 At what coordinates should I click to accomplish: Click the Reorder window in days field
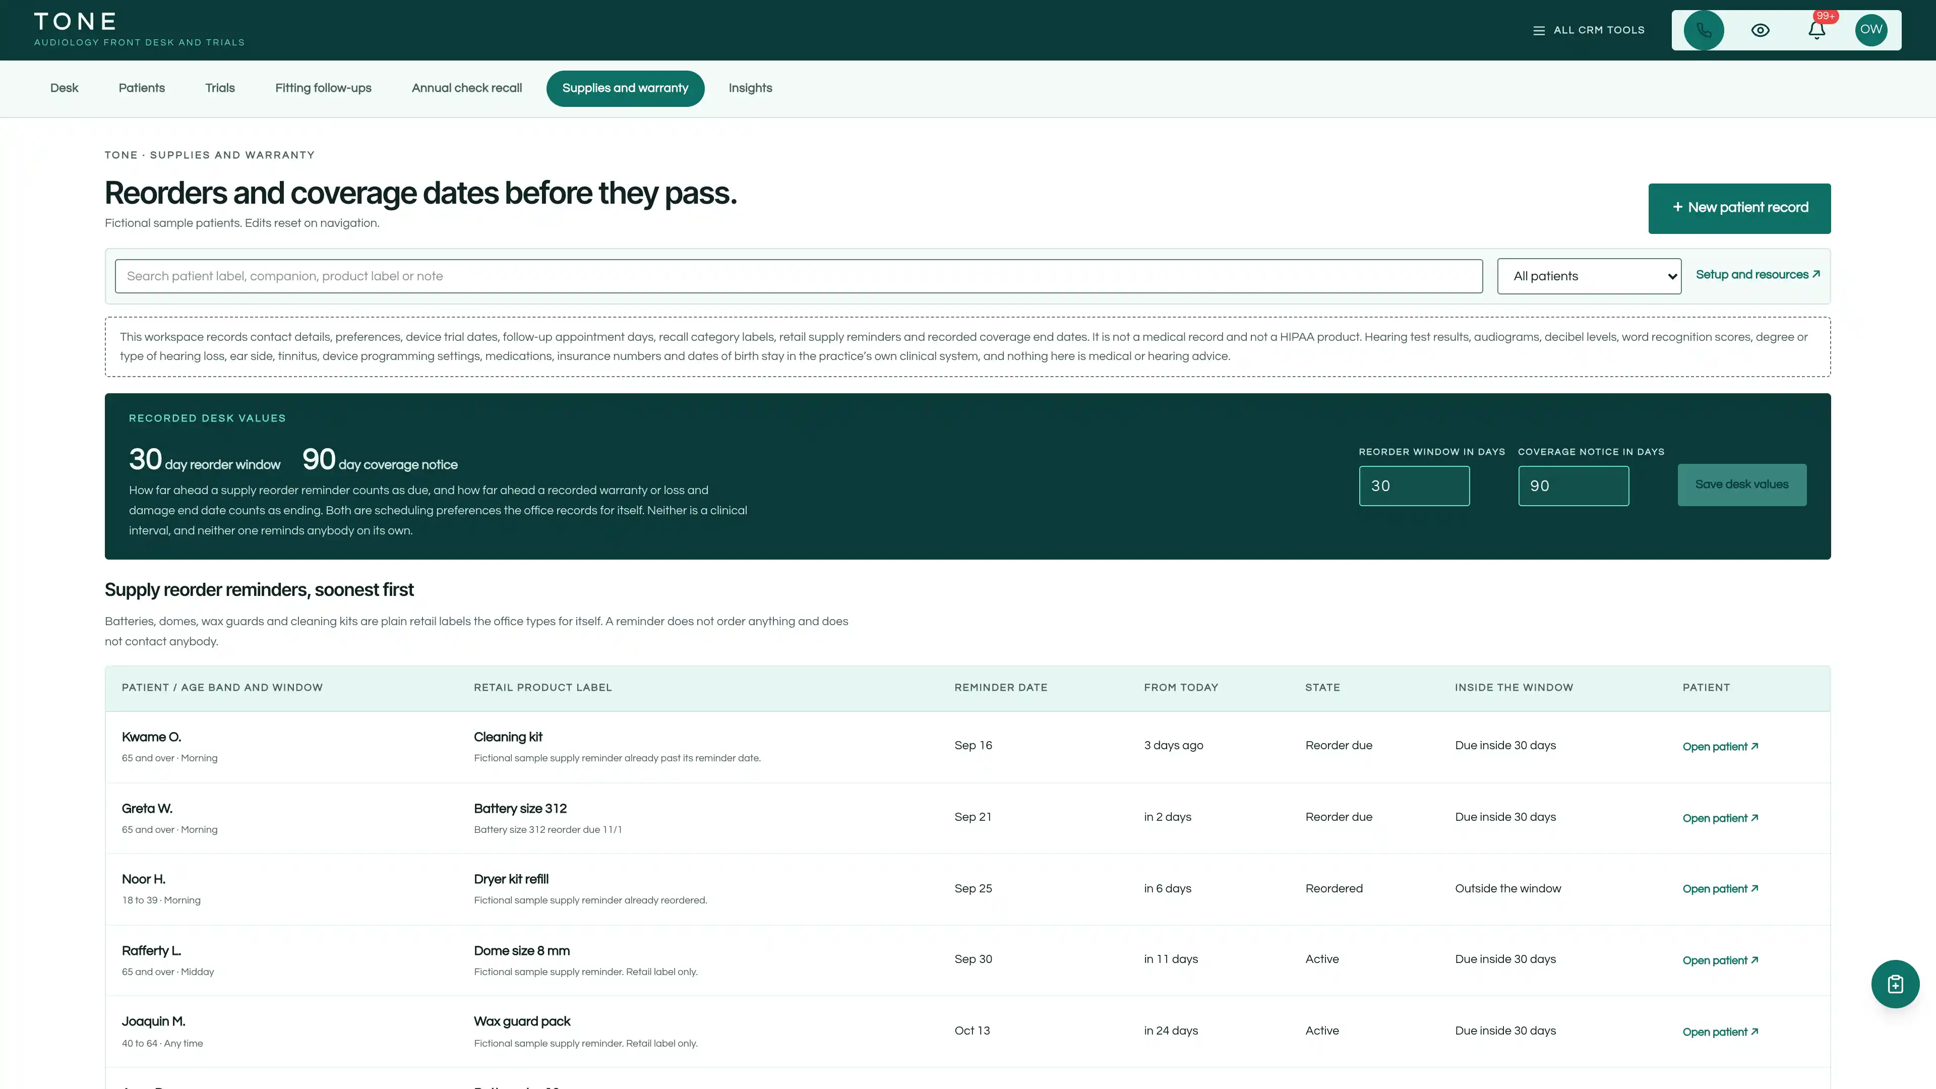pos(1414,486)
